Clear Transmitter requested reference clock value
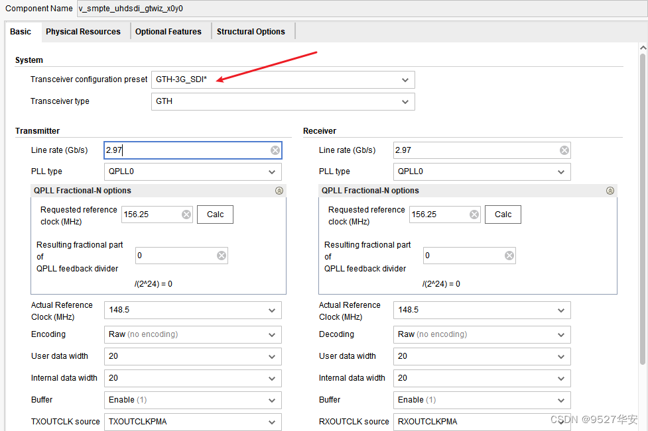The width and height of the screenshot is (648, 431). (186, 215)
